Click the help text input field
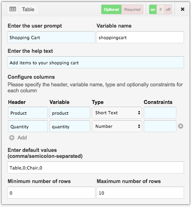This screenshot has height=207, width=192. coord(95,62)
